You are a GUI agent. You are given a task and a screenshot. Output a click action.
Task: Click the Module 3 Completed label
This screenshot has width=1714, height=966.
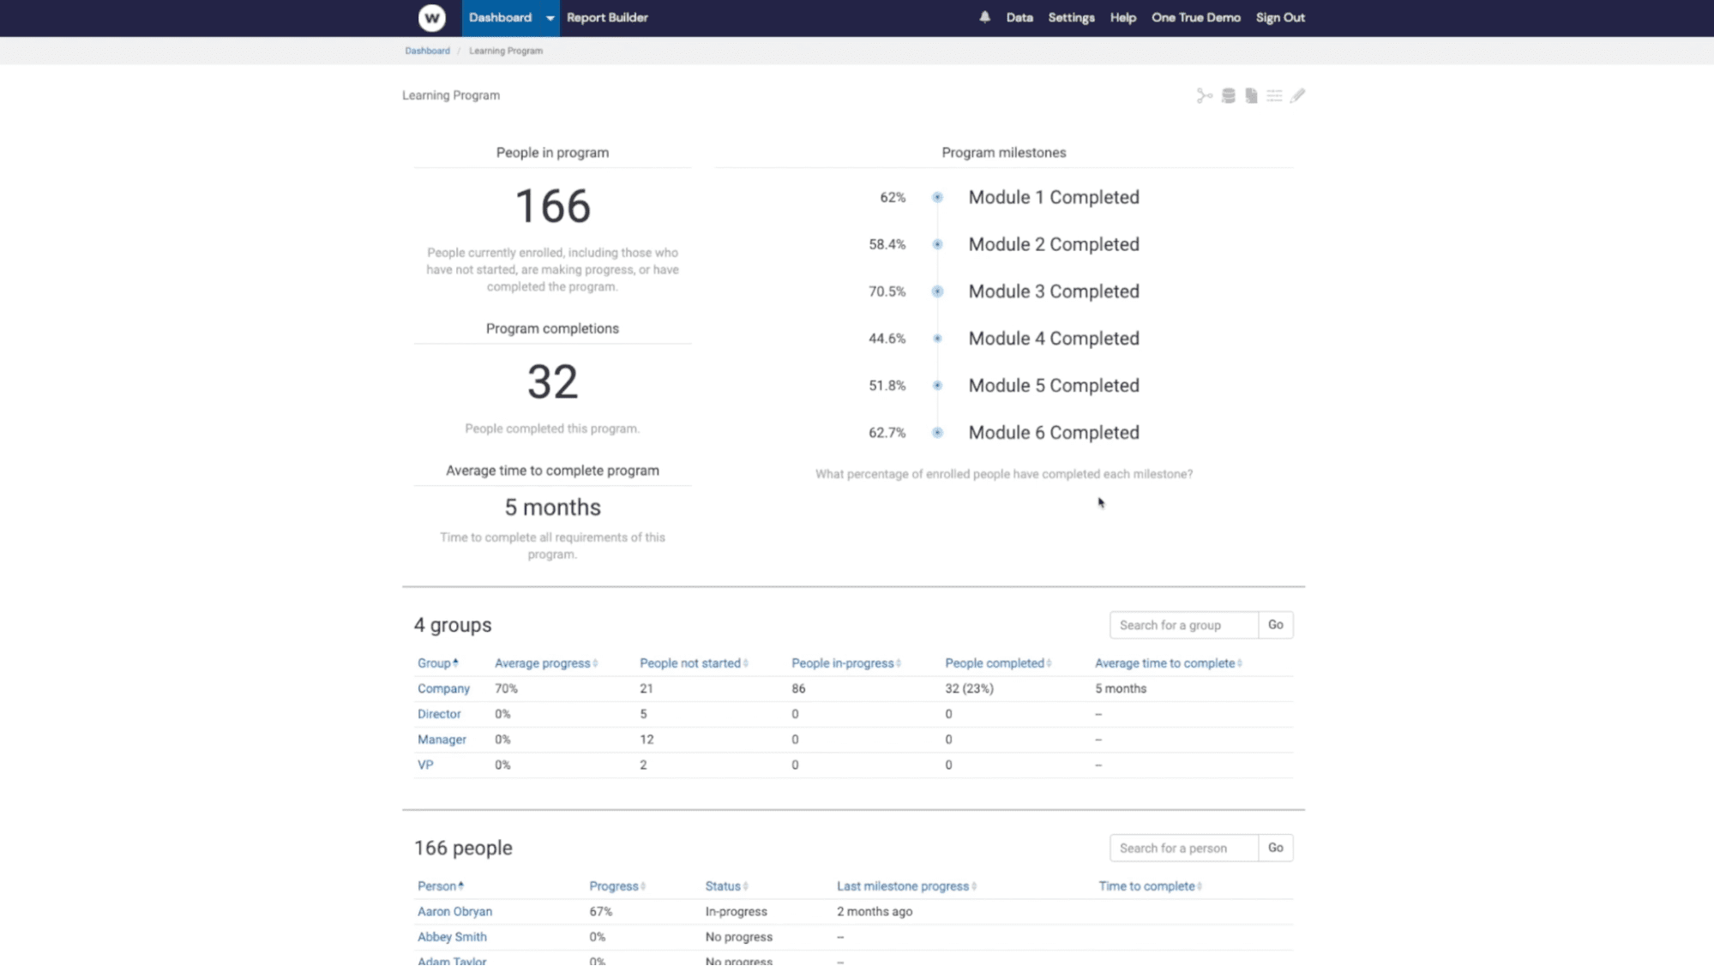[x=1054, y=291]
